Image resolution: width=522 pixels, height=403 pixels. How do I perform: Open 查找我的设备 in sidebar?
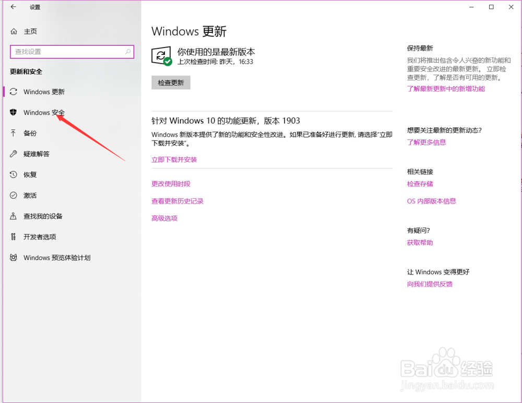pyautogui.click(x=72, y=216)
